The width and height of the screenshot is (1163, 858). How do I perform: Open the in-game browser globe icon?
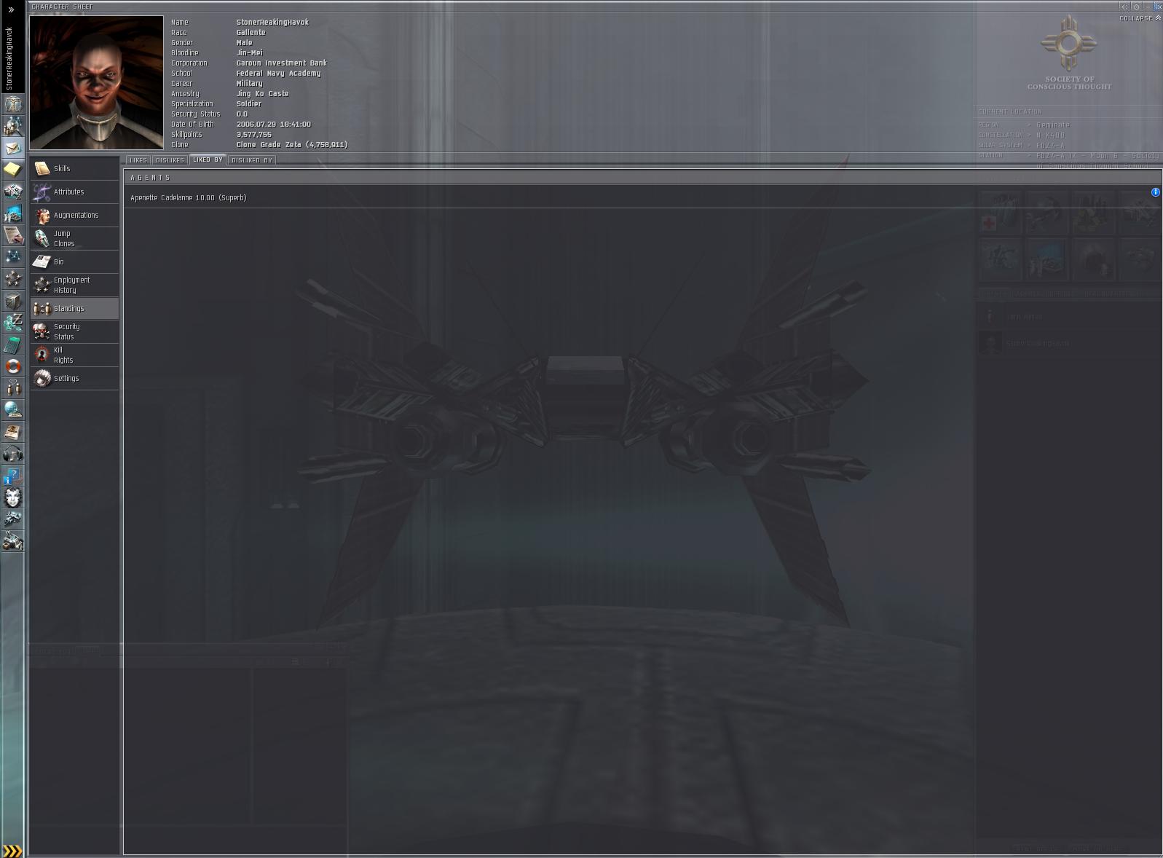(x=13, y=410)
